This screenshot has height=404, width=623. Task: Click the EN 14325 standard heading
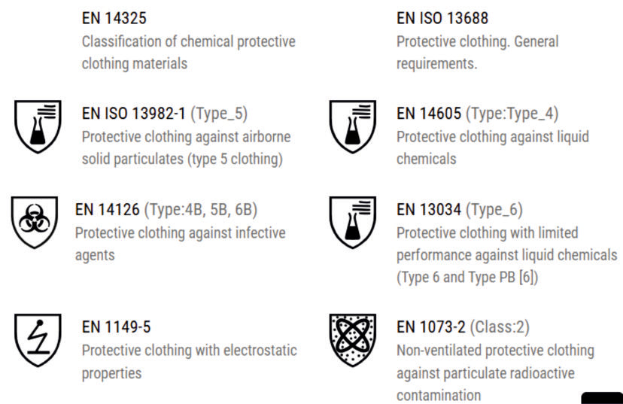tap(114, 19)
